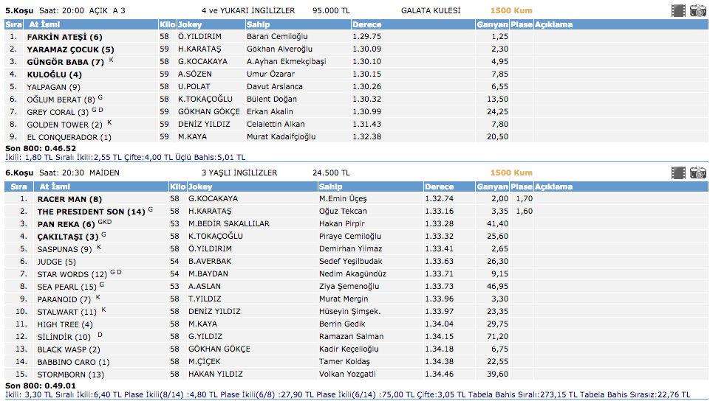The image size is (724, 401).
Task: Click the 5.Koşu race heading
Action: 18,10
